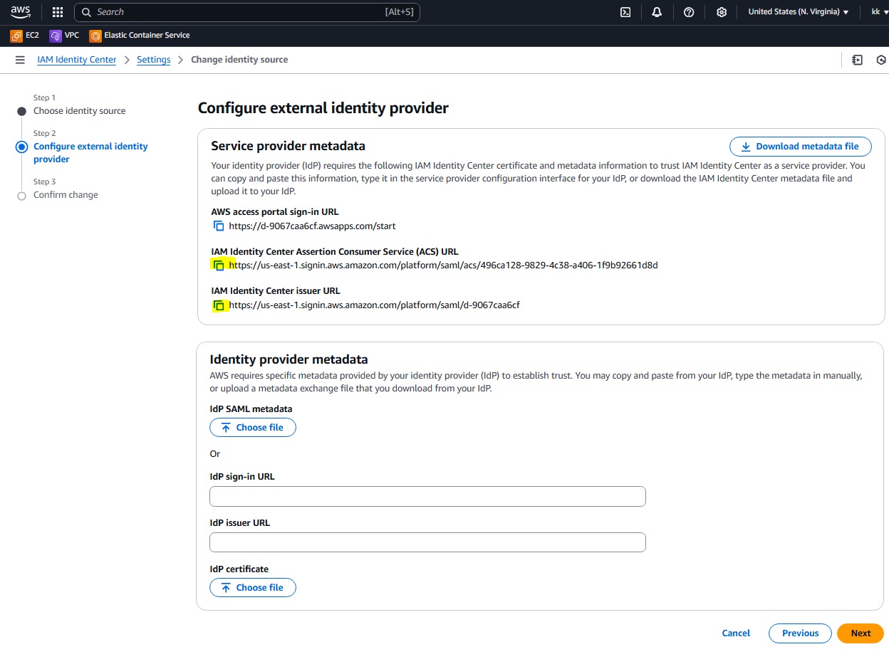
Task: Open the kk account menu dropdown
Action: point(876,12)
